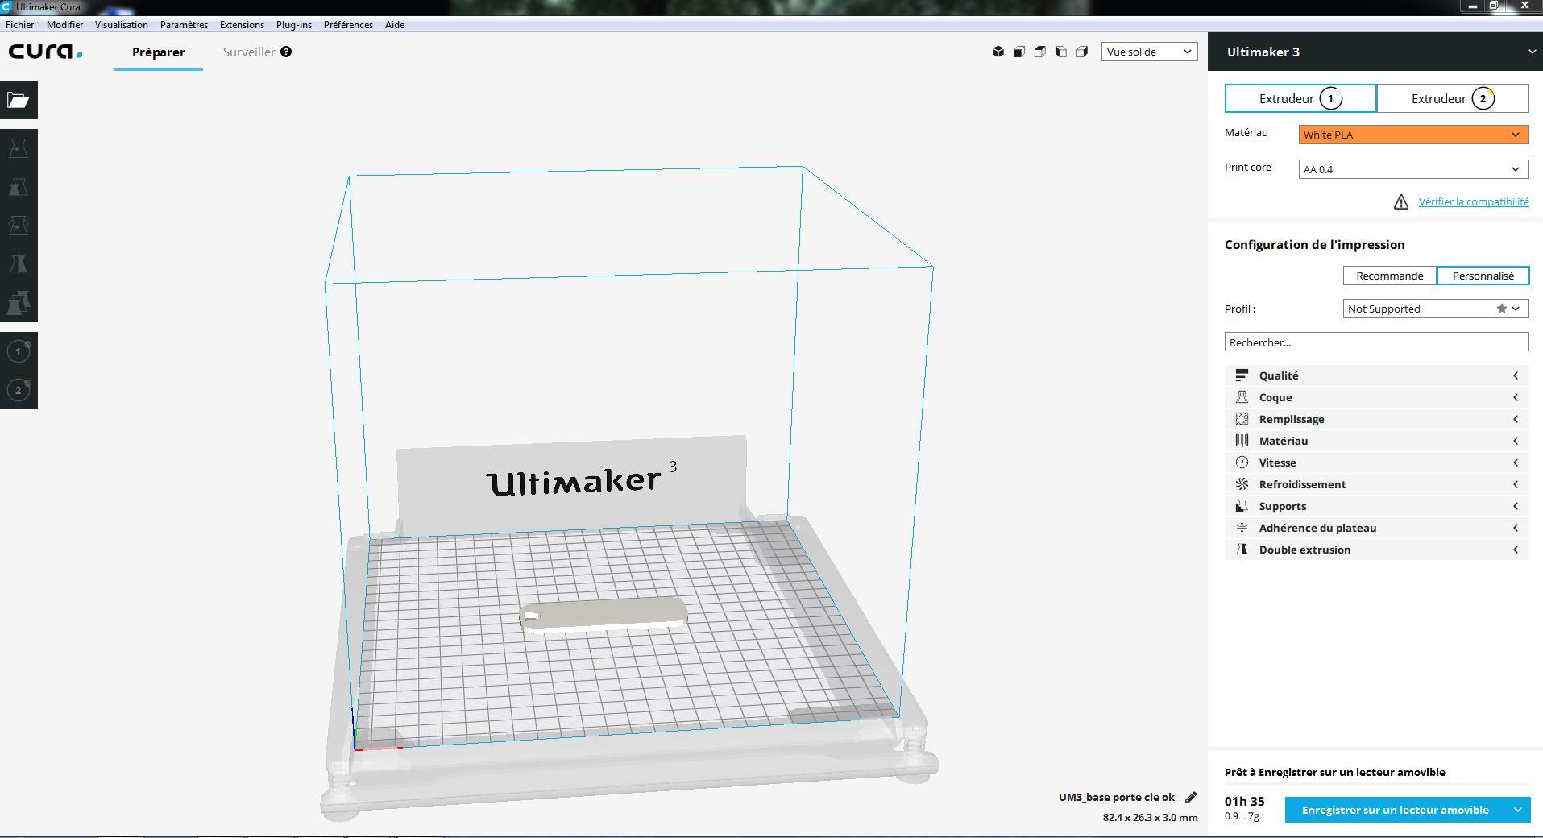Viewport: 1543px width, 838px height.
Task: Open the save button's output device arrow
Action: click(x=1517, y=810)
